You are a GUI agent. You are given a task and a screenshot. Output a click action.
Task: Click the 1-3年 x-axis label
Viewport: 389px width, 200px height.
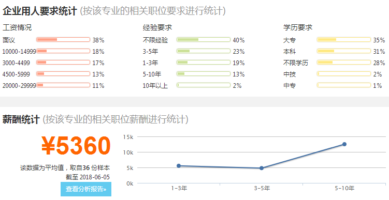click(179, 188)
